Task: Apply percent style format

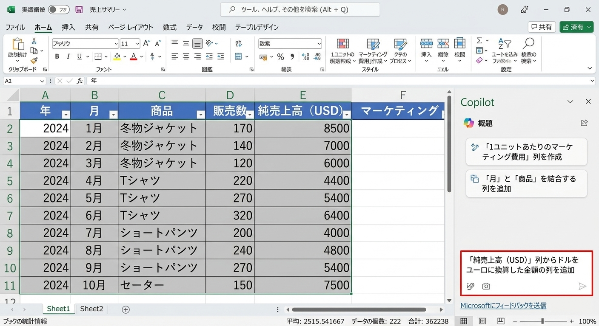Action: 280,56
